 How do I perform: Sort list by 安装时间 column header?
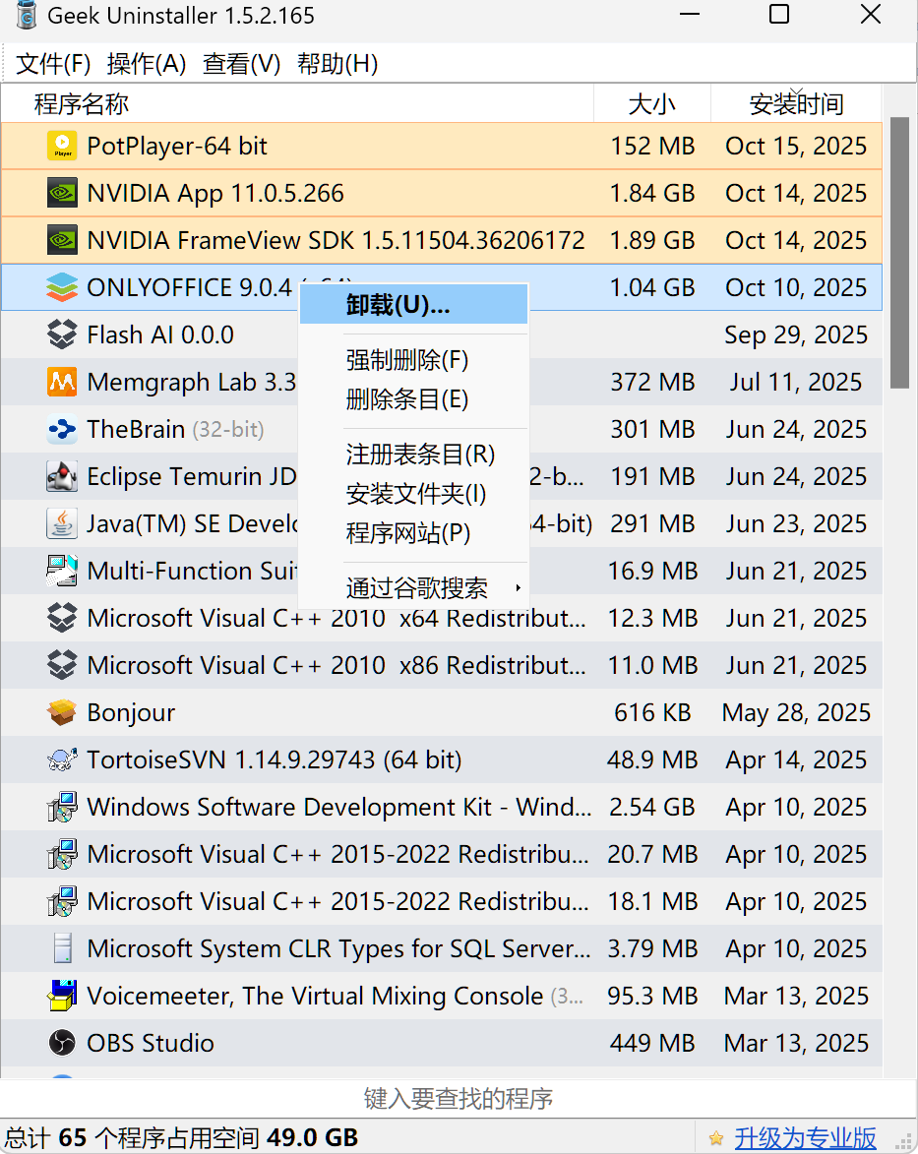(x=796, y=104)
